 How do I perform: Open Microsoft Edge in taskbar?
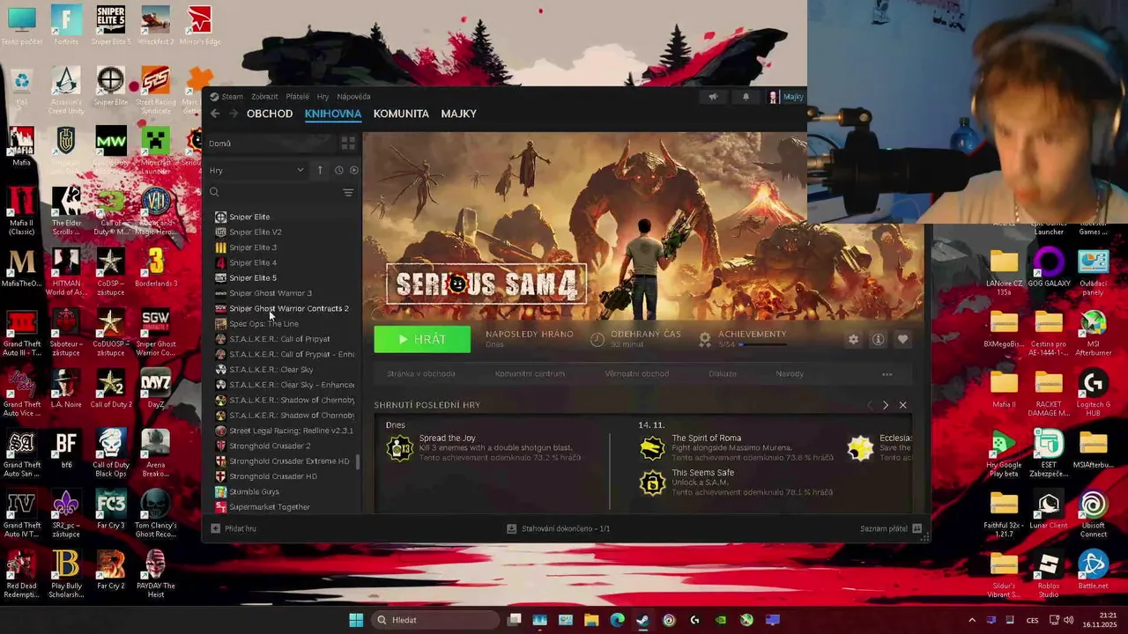[617, 620]
